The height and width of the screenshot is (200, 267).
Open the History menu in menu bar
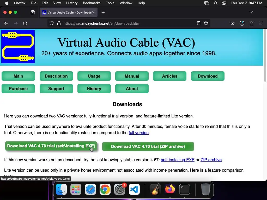(72, 3)
